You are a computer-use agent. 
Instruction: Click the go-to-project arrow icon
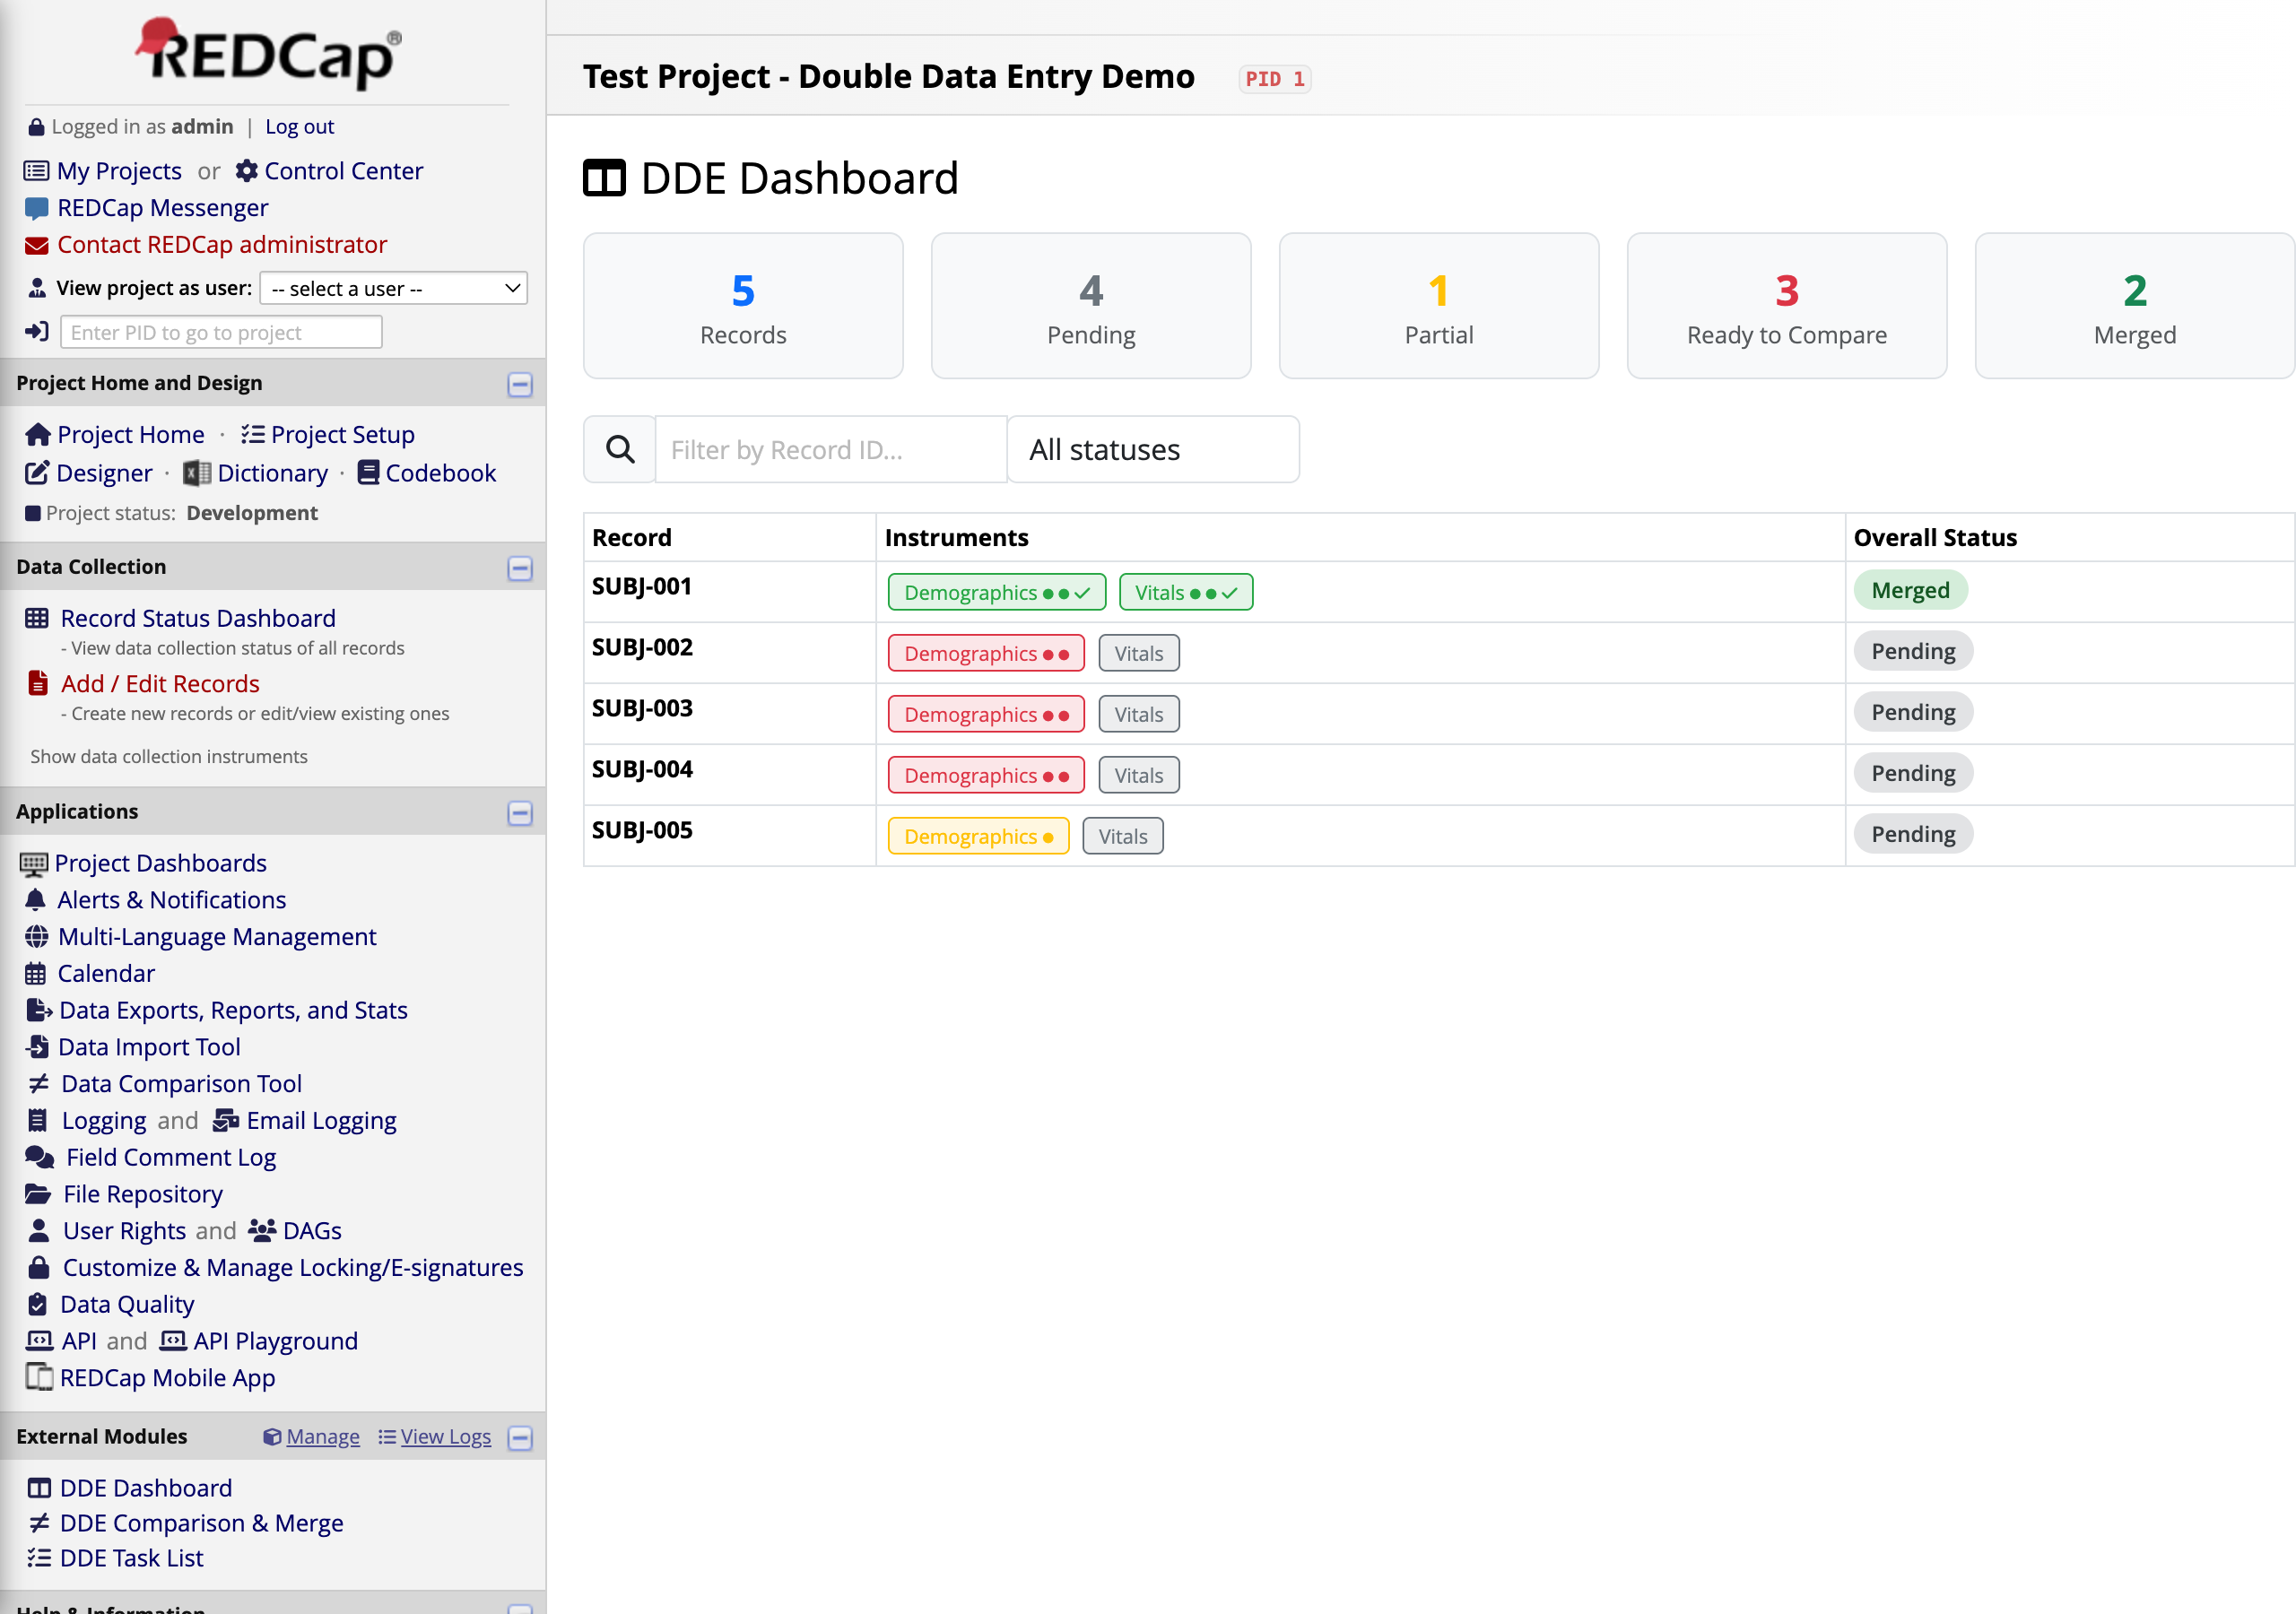pos(37,331)
